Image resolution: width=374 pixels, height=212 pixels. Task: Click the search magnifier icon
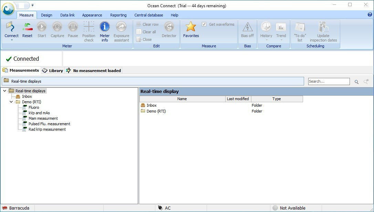tap(356, 82)
